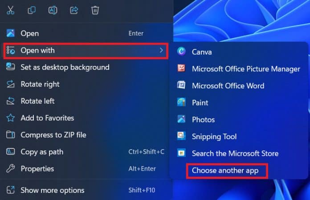Expand the Open with submenu arrow
Image resolution: width=310 pixels, height=200 pixels.
[x=161, y=50]
